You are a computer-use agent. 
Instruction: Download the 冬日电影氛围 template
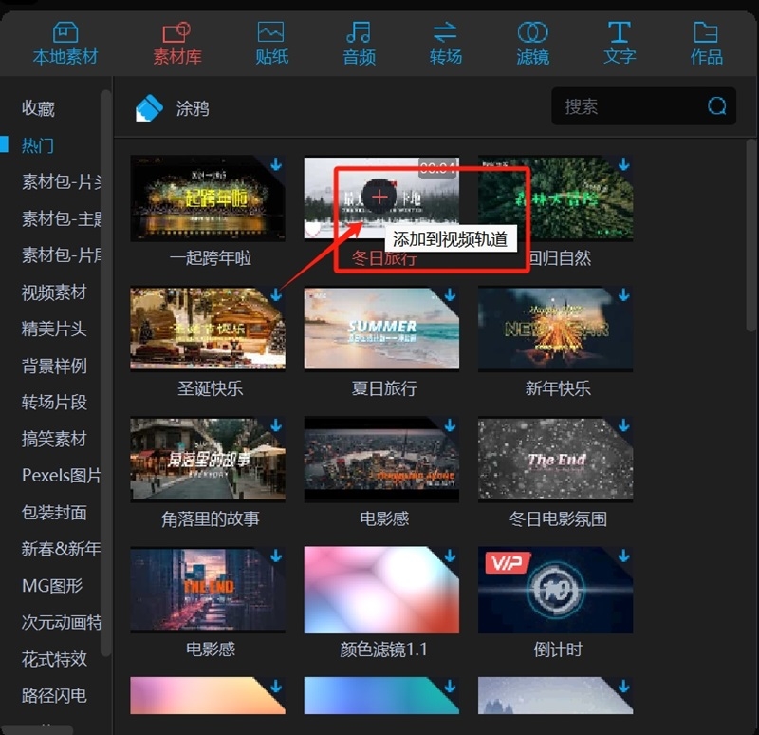624,425
